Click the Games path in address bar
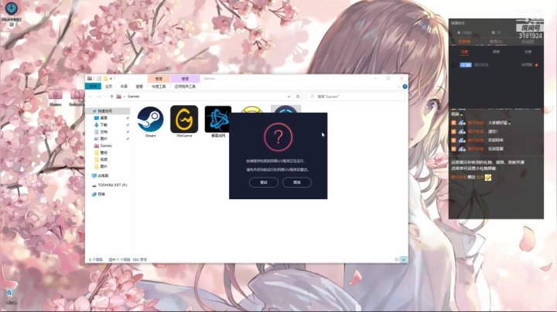The width and height of the screenshot is (557, 312). click(x=134, y=97)
